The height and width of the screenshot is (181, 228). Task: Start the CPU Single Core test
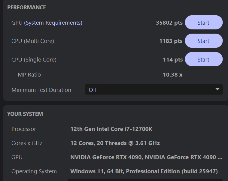pos(203,59)
